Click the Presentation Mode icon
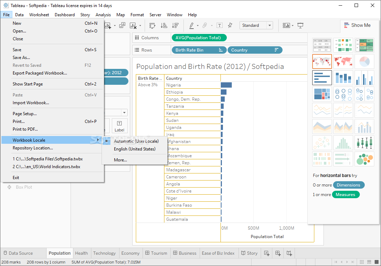This screenshot has height=266, width=381. (x=300, y=25)
